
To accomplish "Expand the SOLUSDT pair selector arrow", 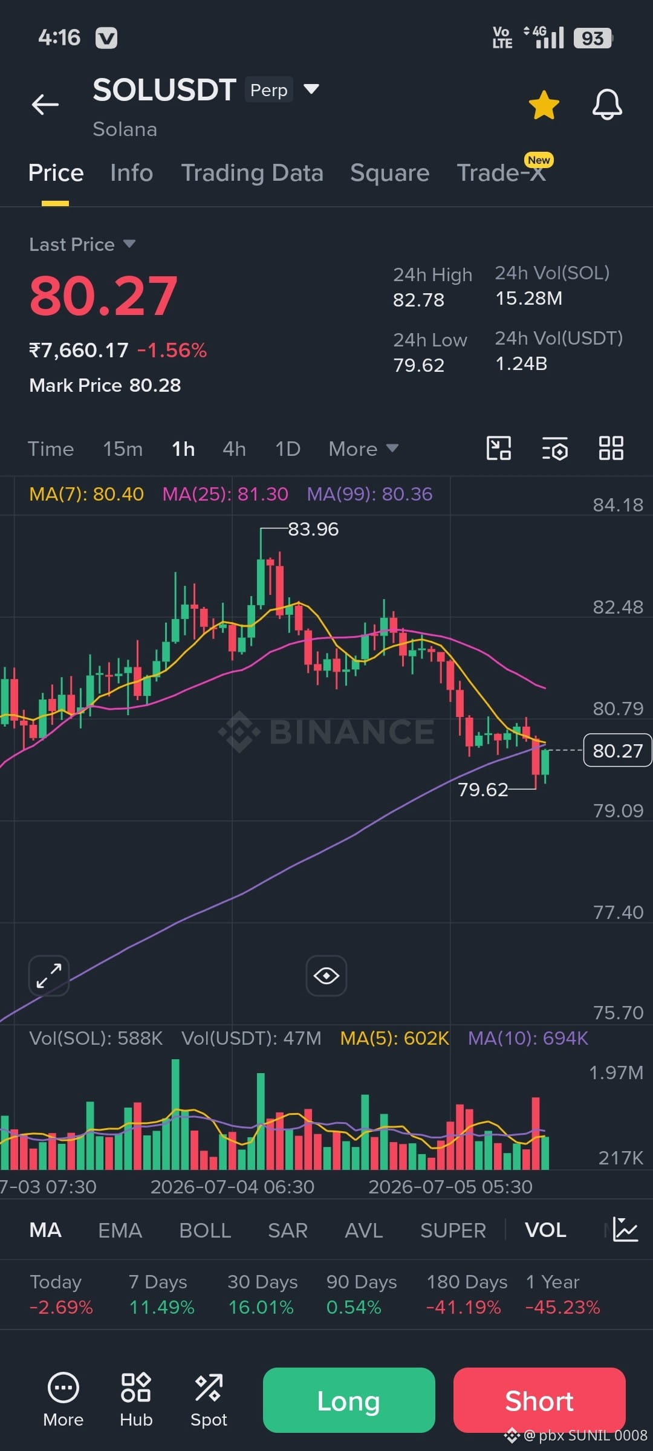I will tap(311, 89).
